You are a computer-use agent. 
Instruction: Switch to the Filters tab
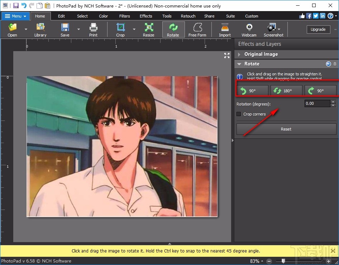click(125, 16)
